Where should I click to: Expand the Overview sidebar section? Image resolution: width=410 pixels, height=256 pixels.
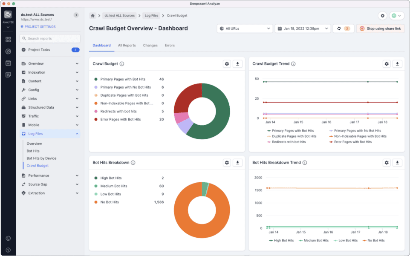point(50,63)
